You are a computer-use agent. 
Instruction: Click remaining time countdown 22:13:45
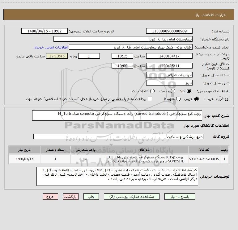point(57,56)
